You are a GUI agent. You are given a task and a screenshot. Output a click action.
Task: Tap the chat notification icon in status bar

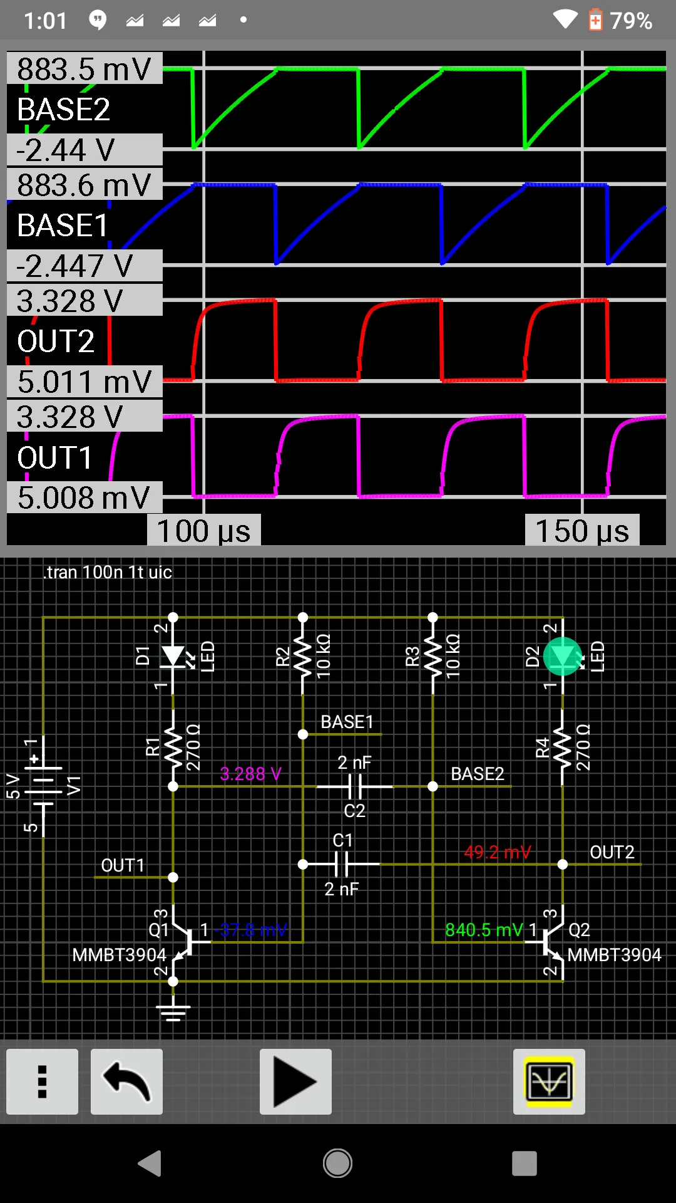click(x=98, y=20)
